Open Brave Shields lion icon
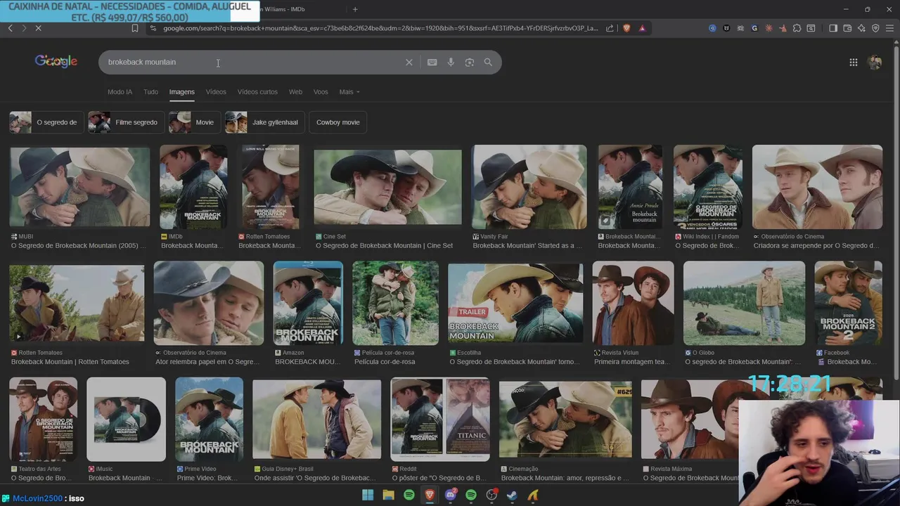This screenshot has width=900, height=506. click(x=626, y=28)
